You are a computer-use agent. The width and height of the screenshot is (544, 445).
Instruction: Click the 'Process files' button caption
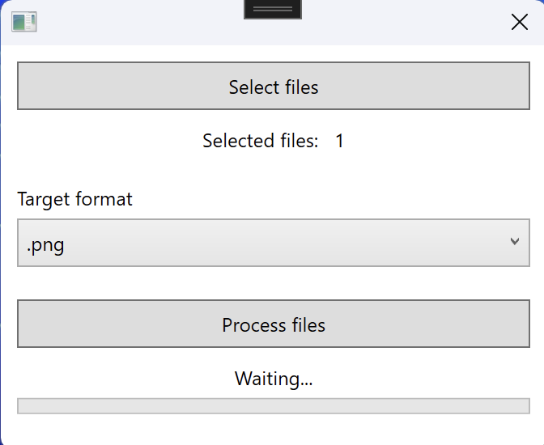274,325
